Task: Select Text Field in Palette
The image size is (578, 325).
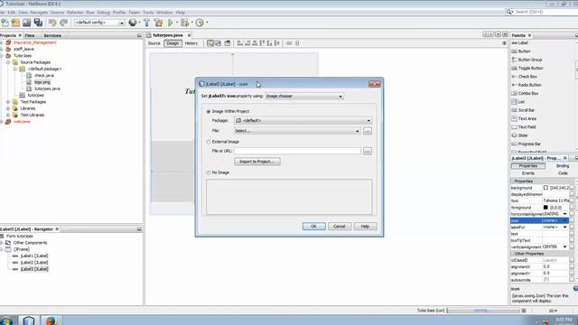Action: [527, 127]
